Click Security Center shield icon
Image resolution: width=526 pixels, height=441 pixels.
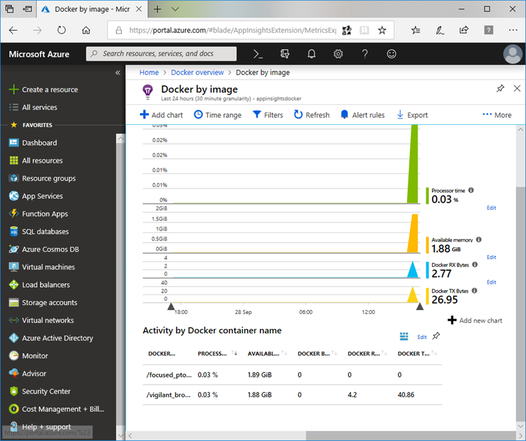tap(14, 391)
